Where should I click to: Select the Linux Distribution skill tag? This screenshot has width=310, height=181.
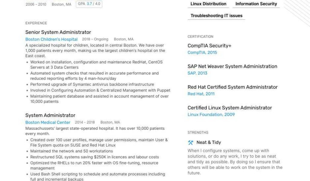coord(208,4)
